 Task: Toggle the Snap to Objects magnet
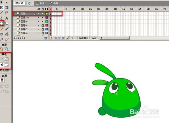coord(2,80)
